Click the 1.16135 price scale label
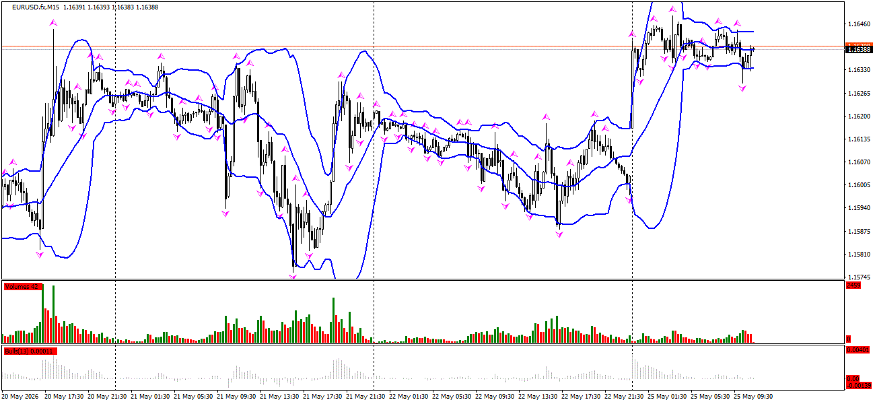The image size is (875, 404). [858, 139]
